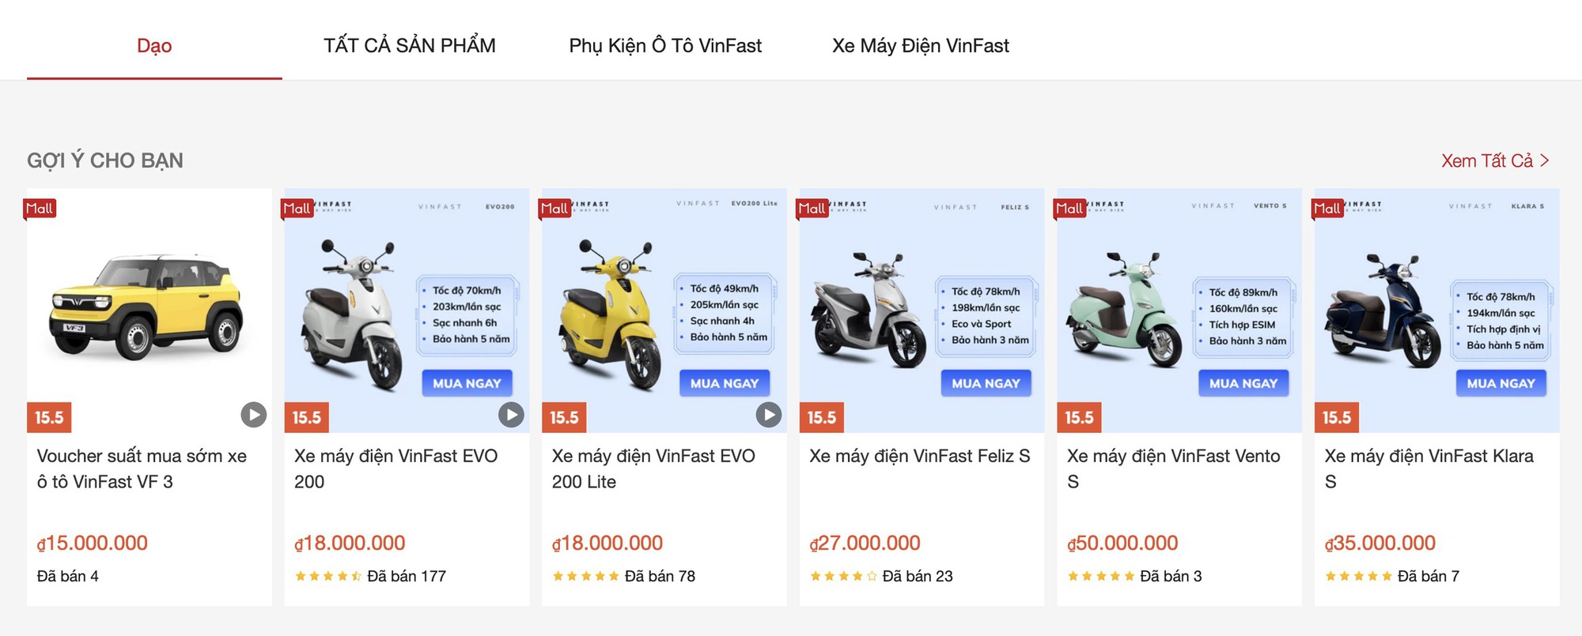Image resolution: width=1582 pixels, height=636 pixels.
Task: Play the EVO 200 Lite product video
Action: pyautogui.click(x=768, y=414)
